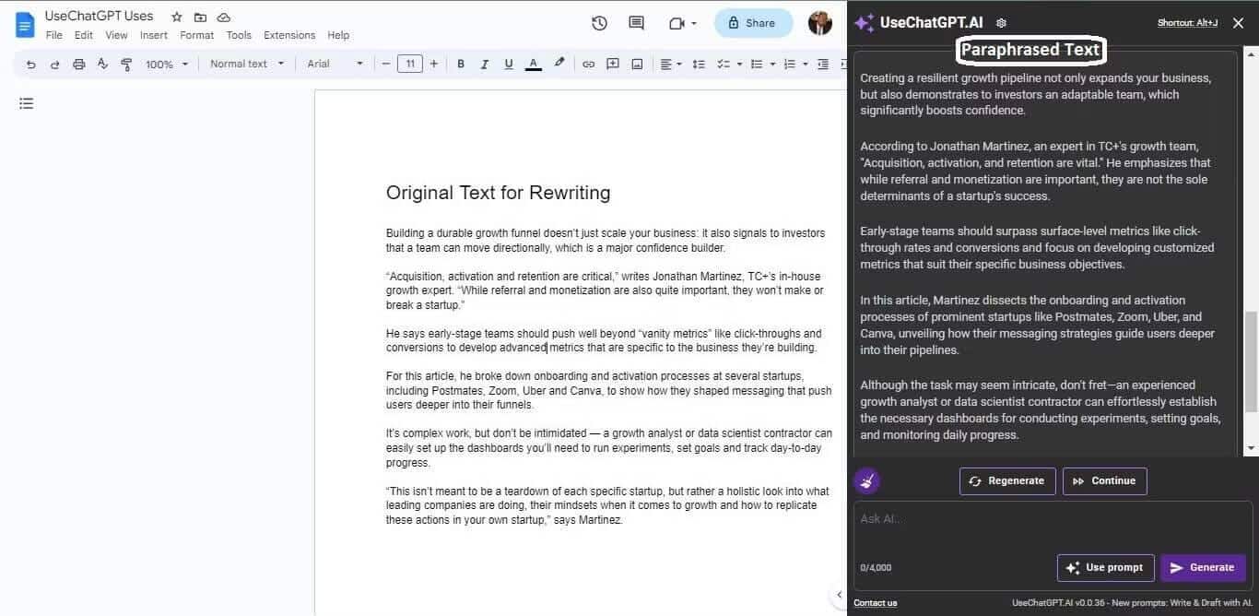
Task: Close the UseChatGPT.AI sidebar
Action: tap(1238, 23)
